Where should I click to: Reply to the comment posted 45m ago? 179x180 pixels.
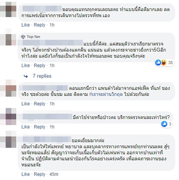click(x=40, y=174)
